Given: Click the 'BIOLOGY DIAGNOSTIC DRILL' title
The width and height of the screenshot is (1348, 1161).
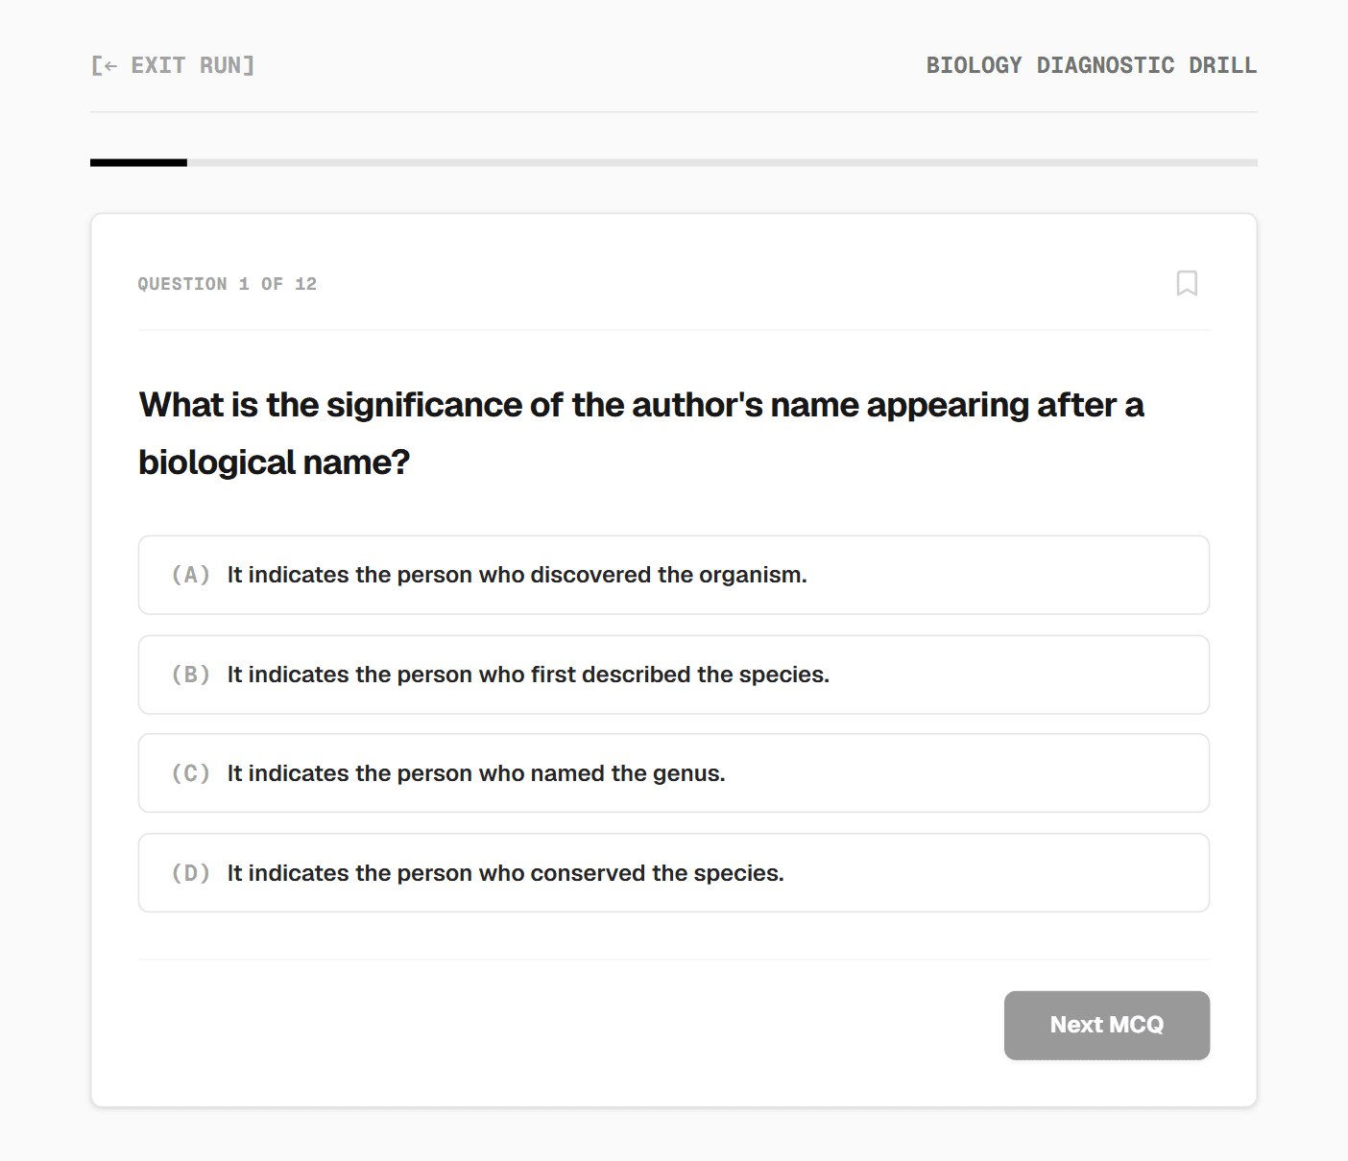Looking at the screenshot, I should 1092,65.
